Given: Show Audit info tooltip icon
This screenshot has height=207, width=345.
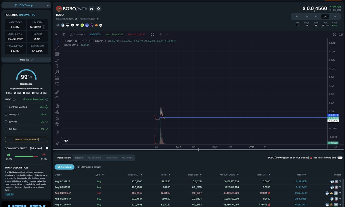Looking at the screenshot, I should coord(14,99).
